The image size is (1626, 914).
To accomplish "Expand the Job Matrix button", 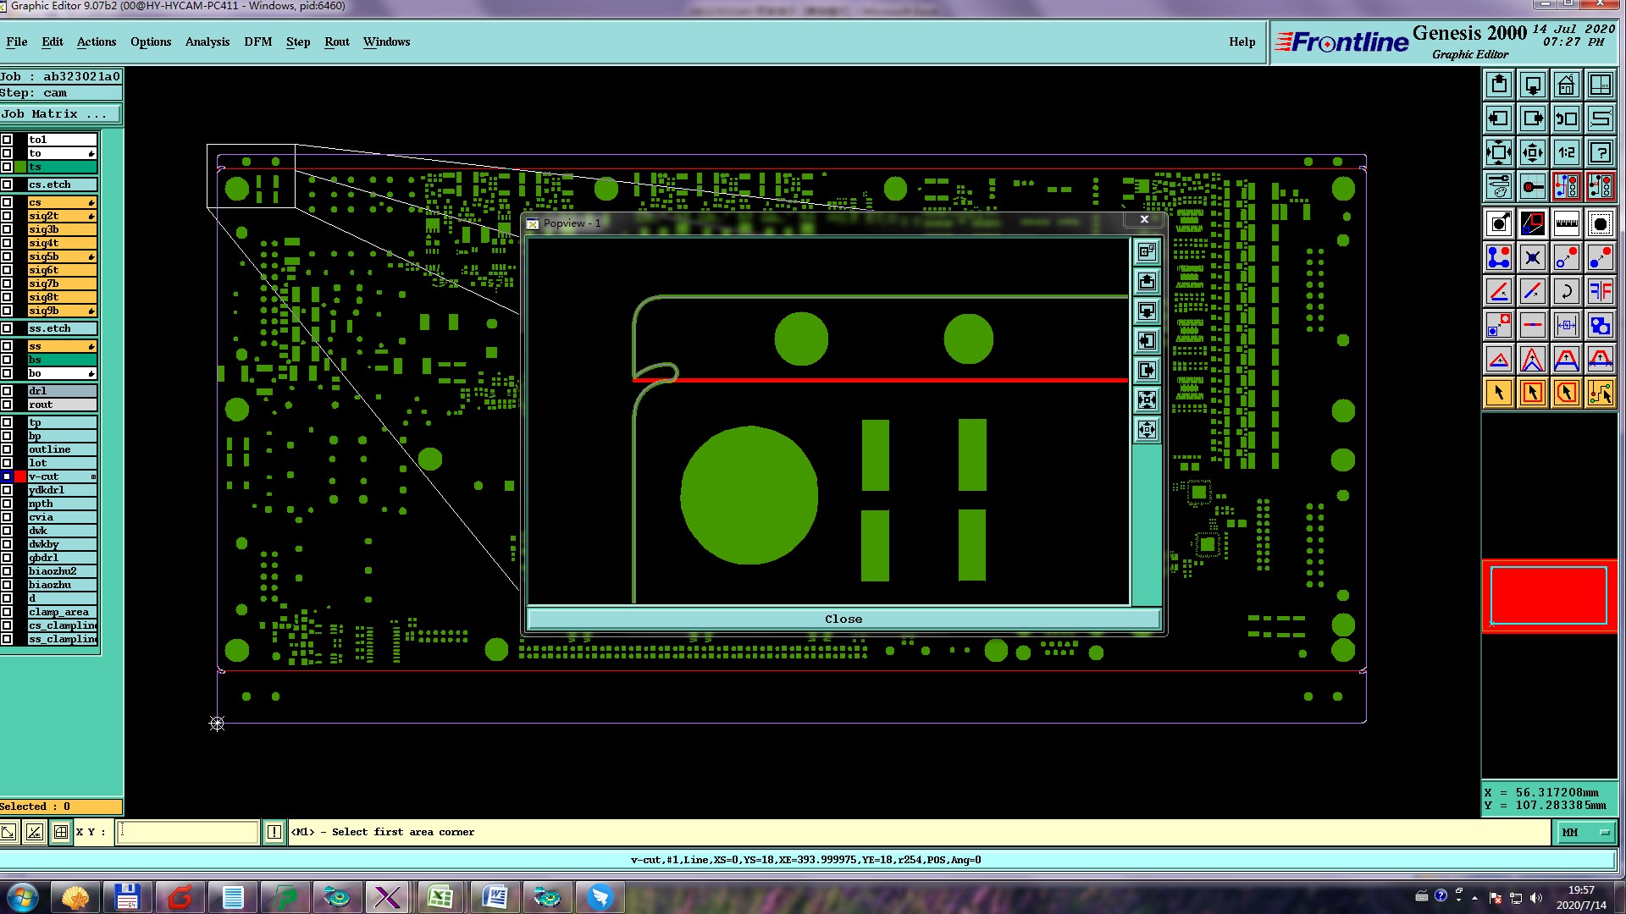I will [59, 113].
